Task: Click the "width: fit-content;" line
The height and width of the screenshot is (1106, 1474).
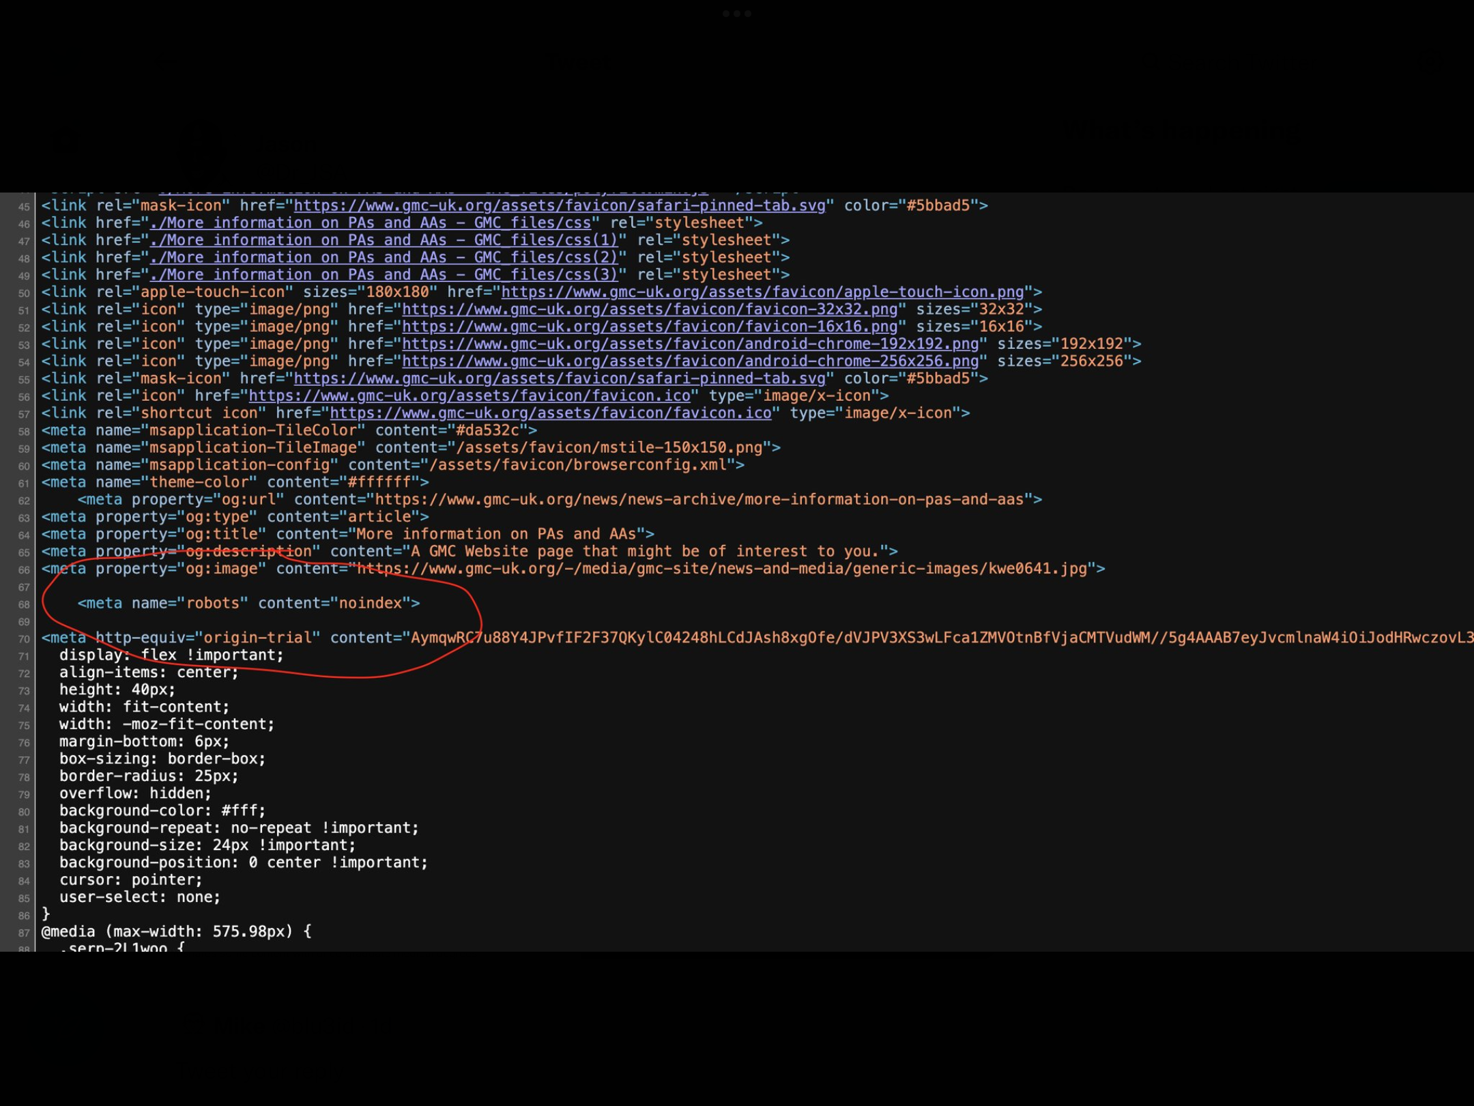Action: (x=144, y=707)
